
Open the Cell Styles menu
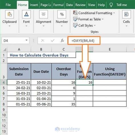[x=84, y=26]
